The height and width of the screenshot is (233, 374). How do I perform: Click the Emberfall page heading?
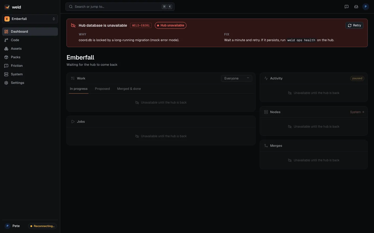(x=81, y=57)
